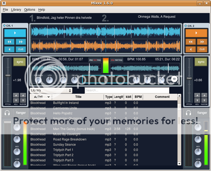Click Channel 1 NUDGE down arrow
This screenshot has height=171, width=211.
(x=23, y=100)
